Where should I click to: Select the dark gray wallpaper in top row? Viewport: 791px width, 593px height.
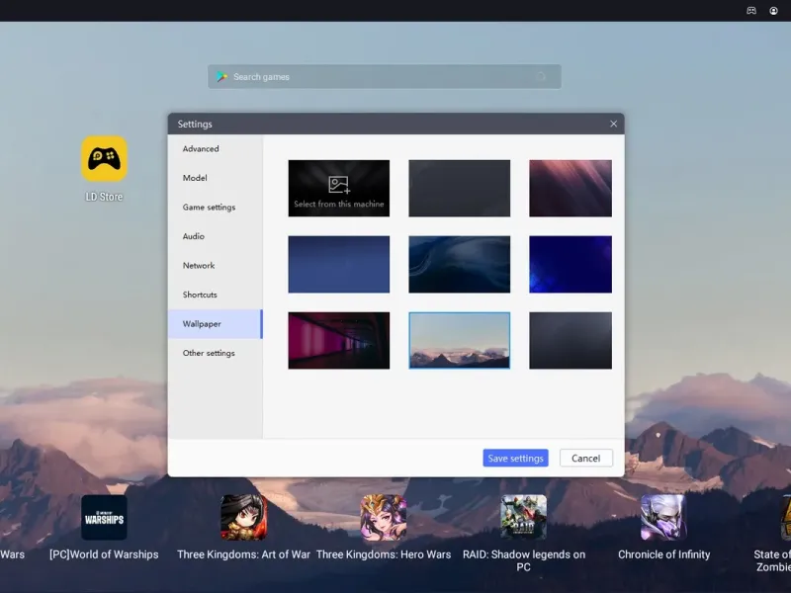point(459,188)
